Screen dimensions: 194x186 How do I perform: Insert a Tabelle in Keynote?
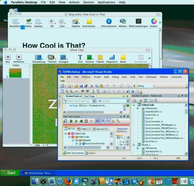pyautogui.click(x=100, y=57)
